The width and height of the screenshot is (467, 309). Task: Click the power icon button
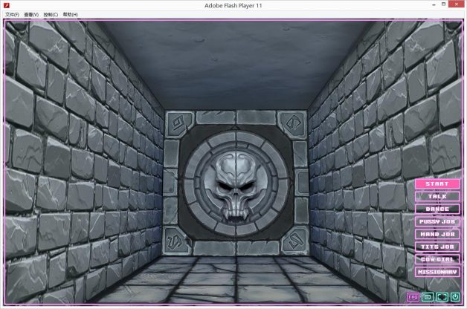pos(454,297)
